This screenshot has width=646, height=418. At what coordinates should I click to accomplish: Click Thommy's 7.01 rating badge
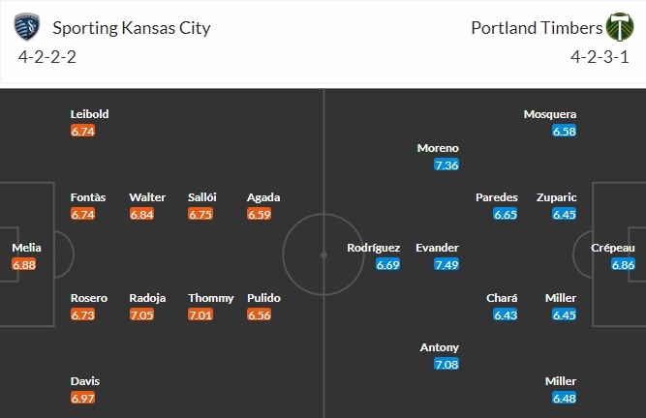200,314
